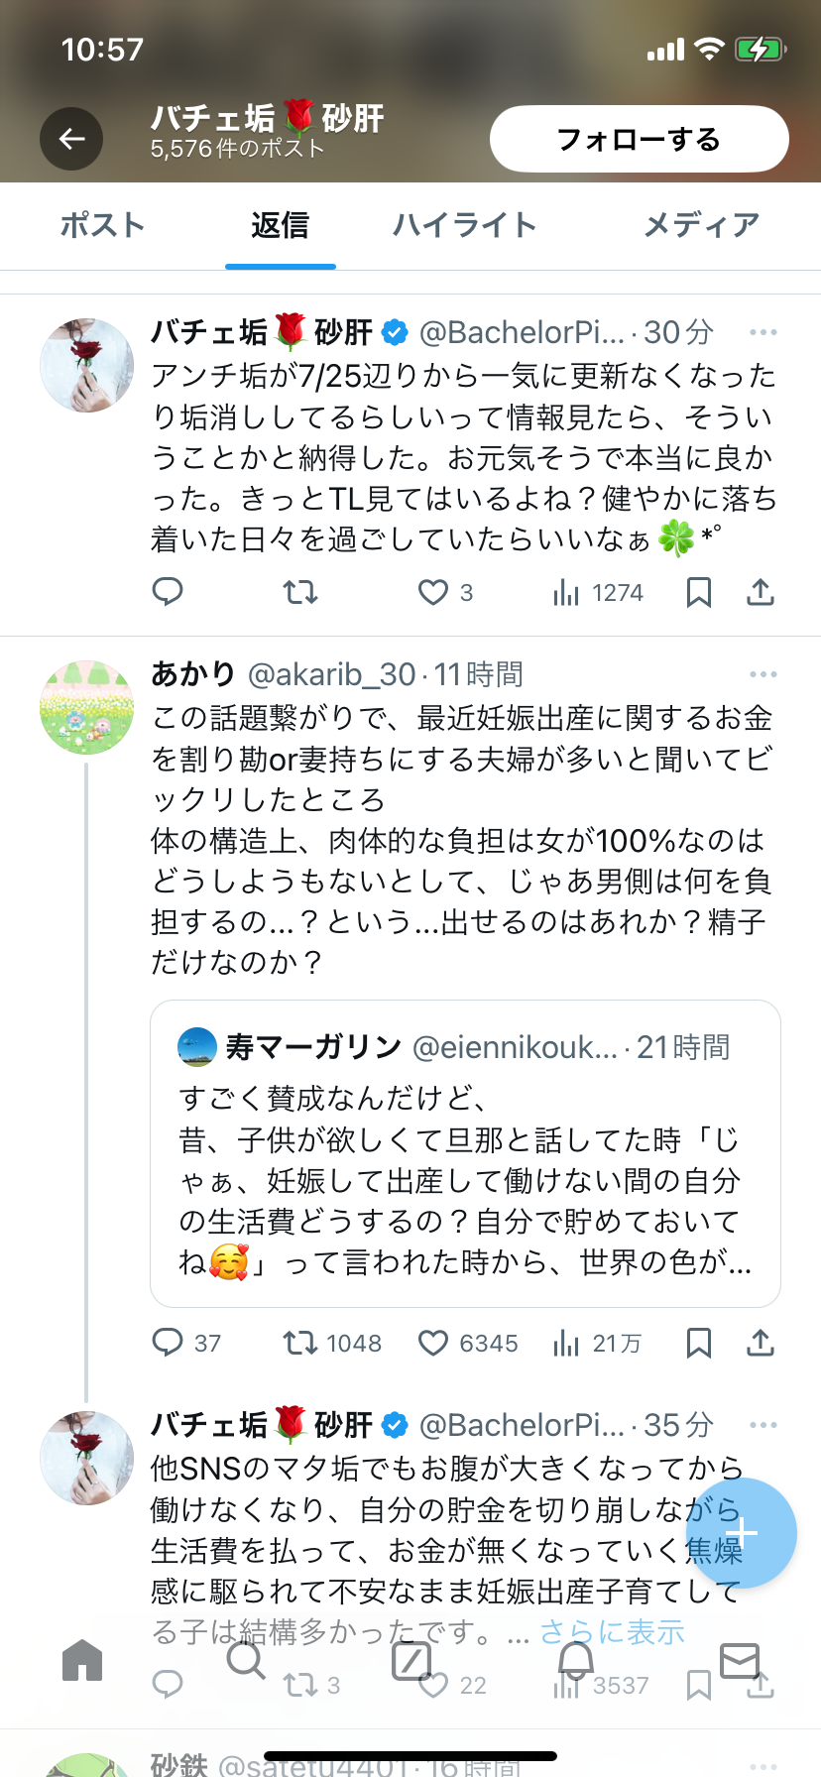Switch to the ポスト tab
Viewport: 821px width, 1777px height.
pos(102,225)
